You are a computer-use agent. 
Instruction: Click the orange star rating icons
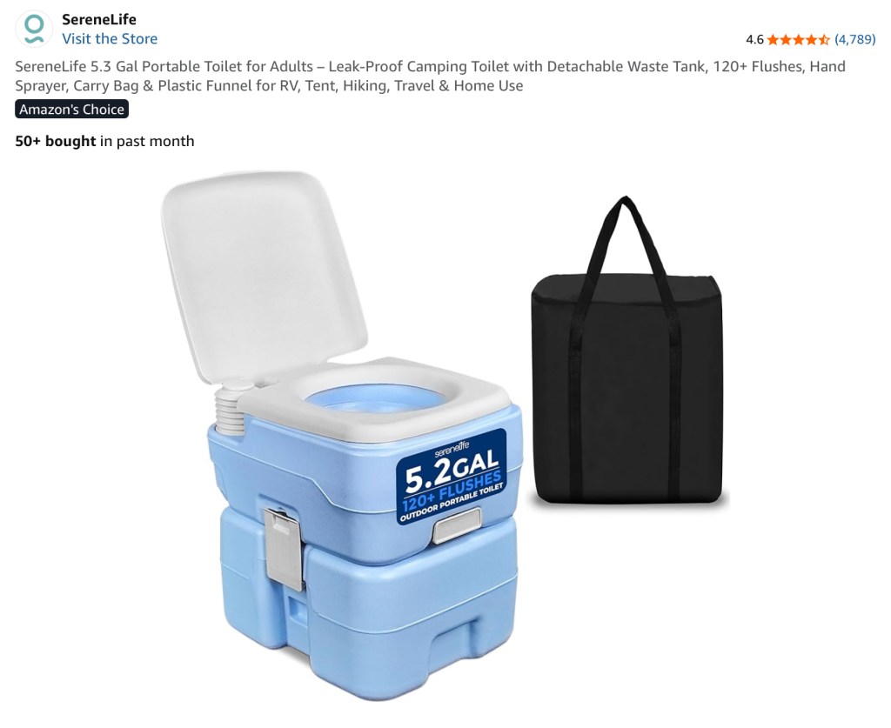tap(799, 39)
